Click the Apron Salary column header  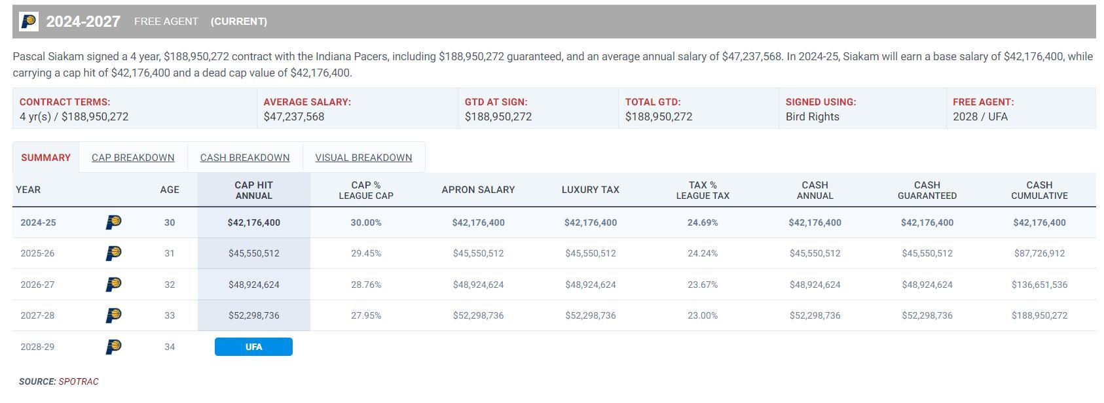478,190
